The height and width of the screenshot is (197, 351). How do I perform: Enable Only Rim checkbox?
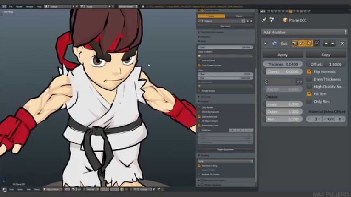click(x=309, y=101)
